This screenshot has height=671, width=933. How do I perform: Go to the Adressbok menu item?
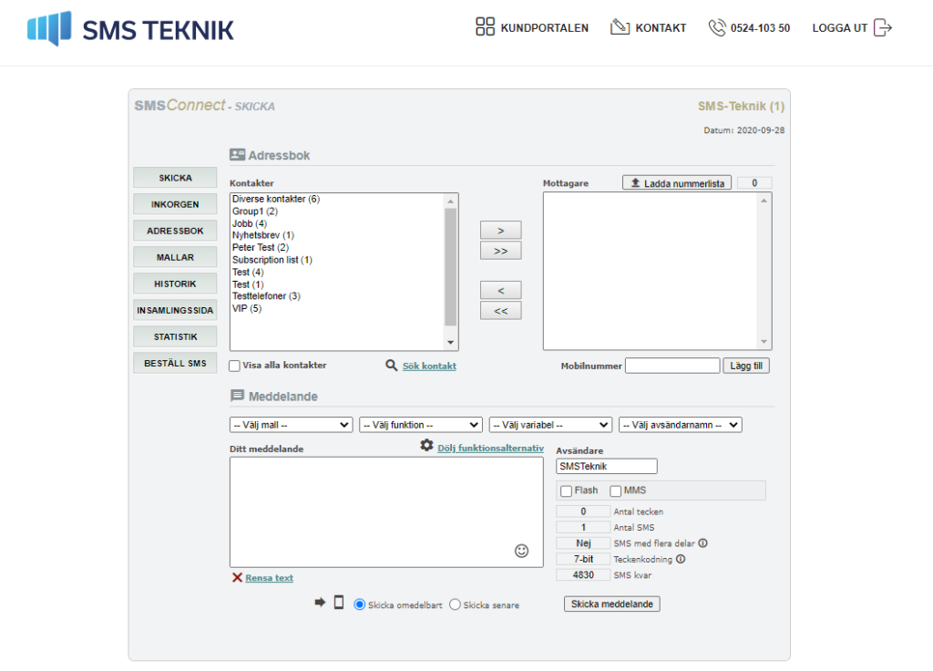[175, 231]
